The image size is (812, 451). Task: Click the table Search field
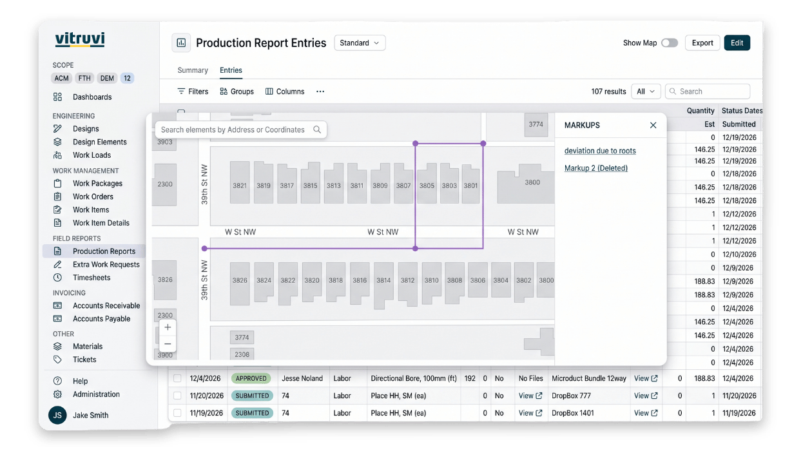[708, 91]
